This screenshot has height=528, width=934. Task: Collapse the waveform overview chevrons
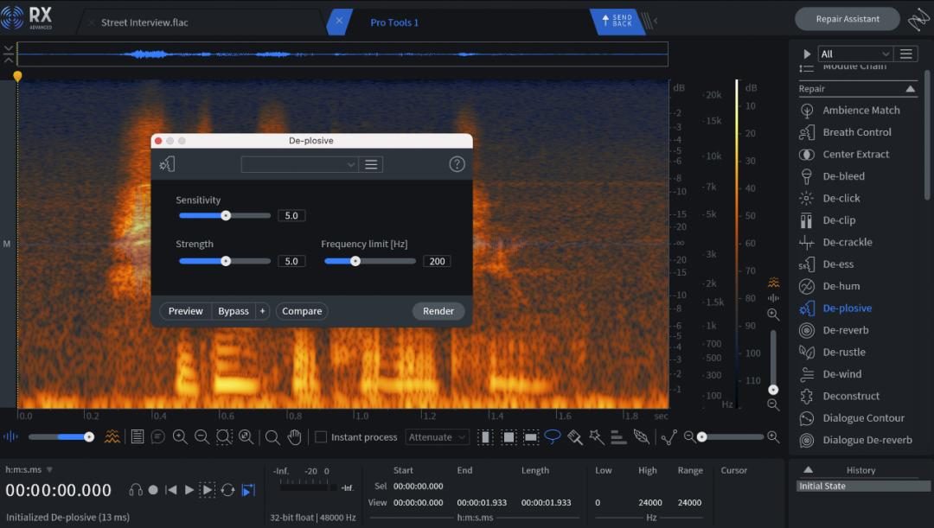(x=9, y=54)
